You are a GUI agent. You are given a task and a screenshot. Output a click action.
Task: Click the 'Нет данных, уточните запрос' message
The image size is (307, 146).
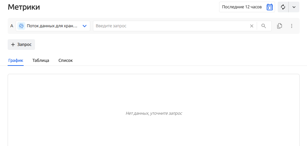coord(154,113)
